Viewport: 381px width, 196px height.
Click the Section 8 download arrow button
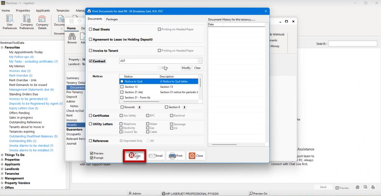(x=184, y=107)
